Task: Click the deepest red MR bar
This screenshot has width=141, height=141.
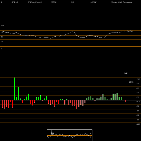Action: (x=77, y=105)
